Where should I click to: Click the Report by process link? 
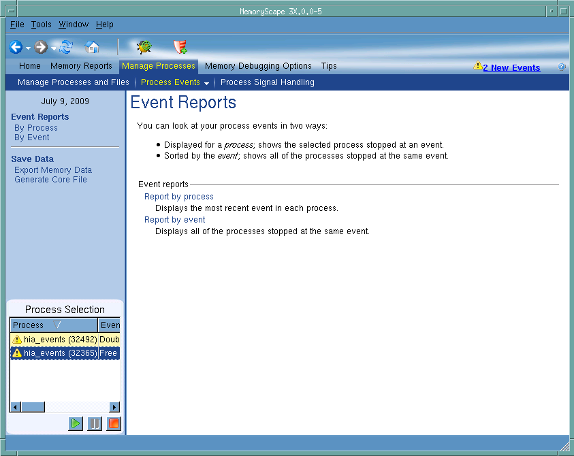point(178,197)
